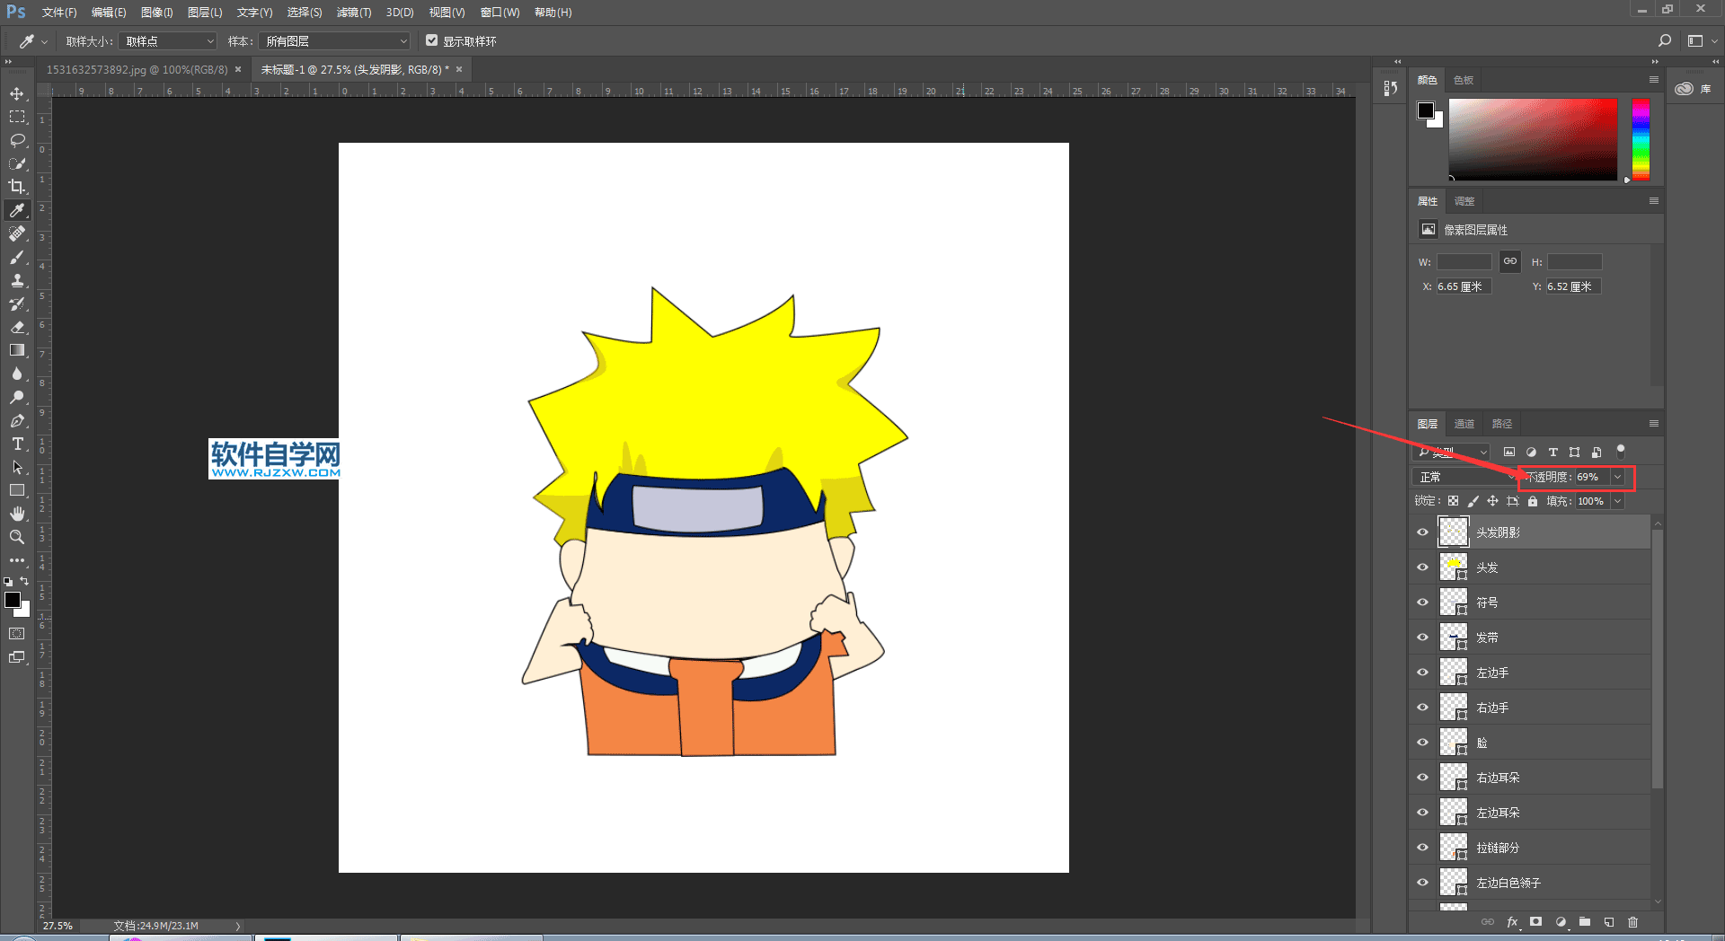Select the Move tool
The image size is (1725, 941).
coord(17,94)
